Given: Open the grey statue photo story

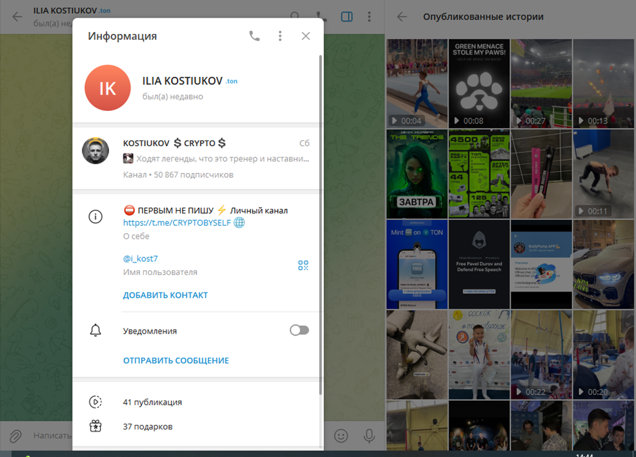Looking at the screenshot, I should [417, 355].
